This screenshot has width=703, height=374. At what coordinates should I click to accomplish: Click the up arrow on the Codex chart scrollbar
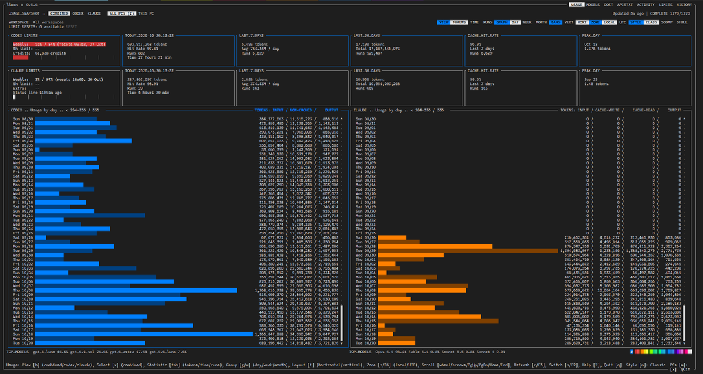point(342,119)
